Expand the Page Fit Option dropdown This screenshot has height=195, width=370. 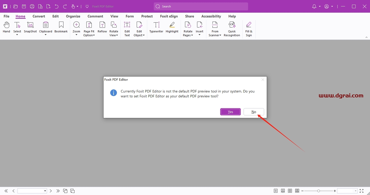[89, 33]
